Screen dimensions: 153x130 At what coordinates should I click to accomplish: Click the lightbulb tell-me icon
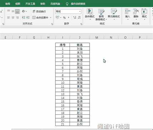(67, 4)
